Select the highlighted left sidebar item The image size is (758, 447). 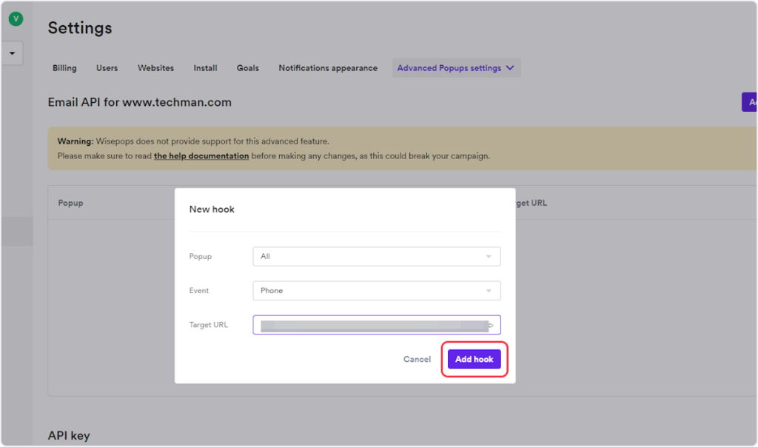[x=16, y=231]
